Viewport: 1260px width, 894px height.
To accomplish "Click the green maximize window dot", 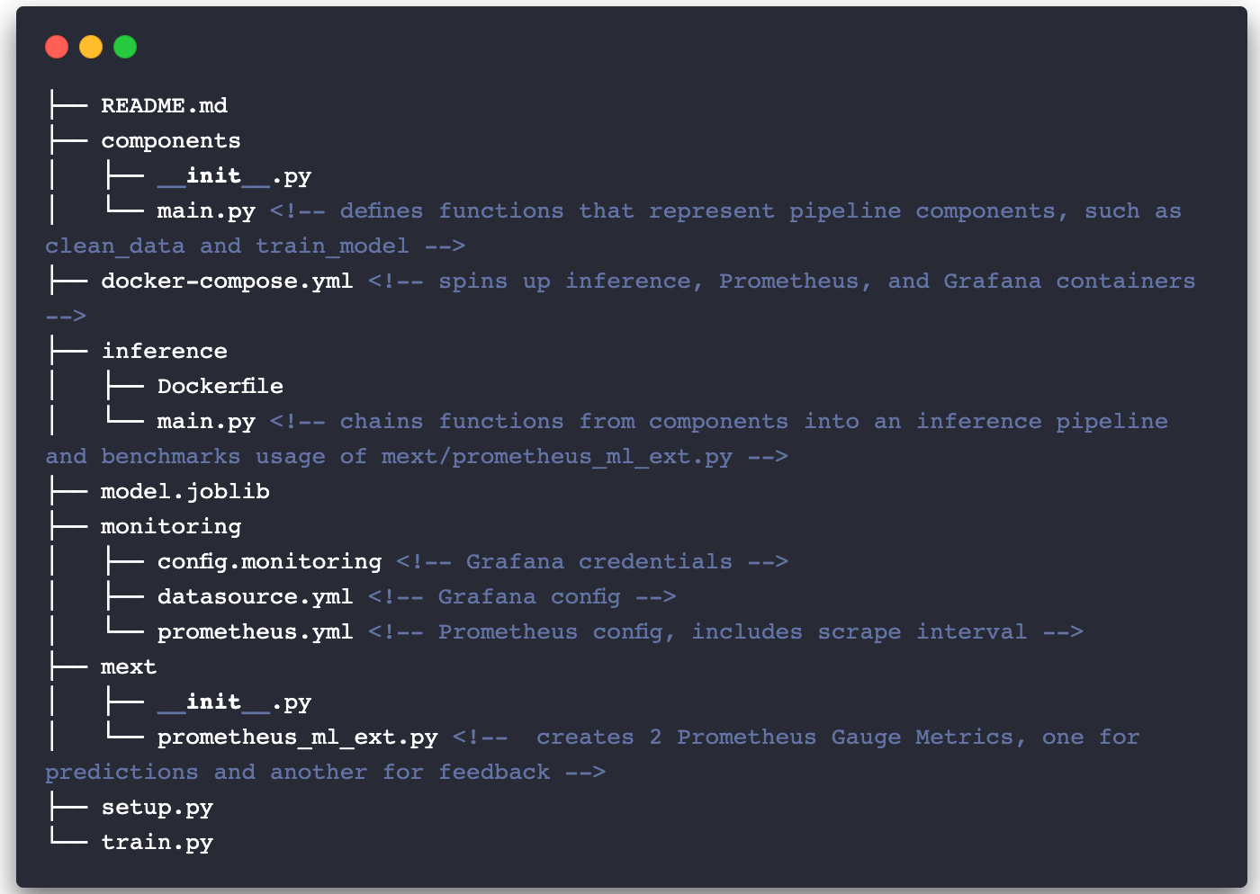I will click(x=125, y=47).
